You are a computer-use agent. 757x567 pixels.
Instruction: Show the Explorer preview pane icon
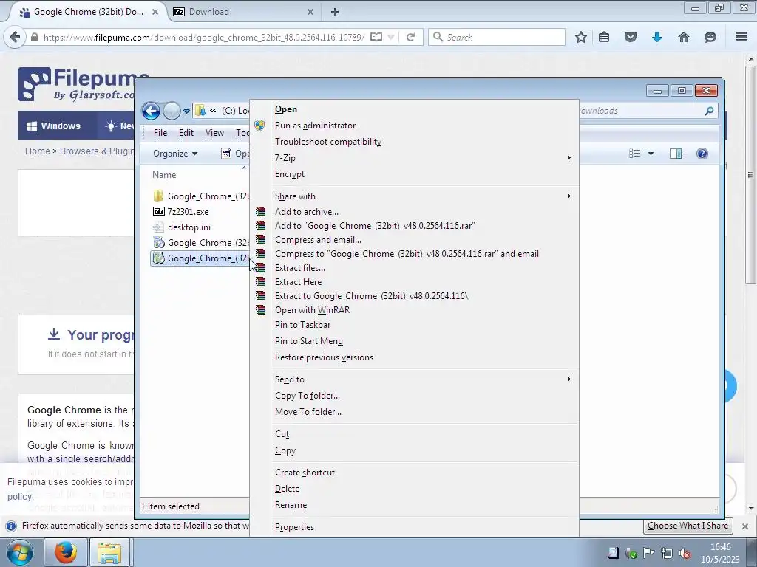point(676,154)
